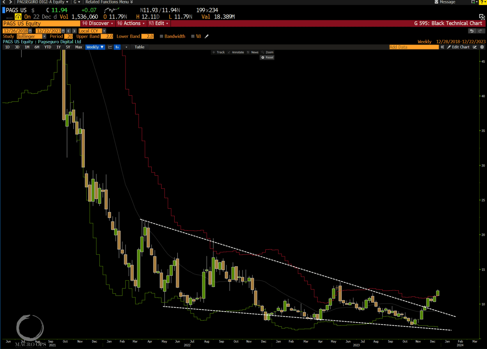Select the candlestick chart type
The image size is (487, 349).
[117, 47]
